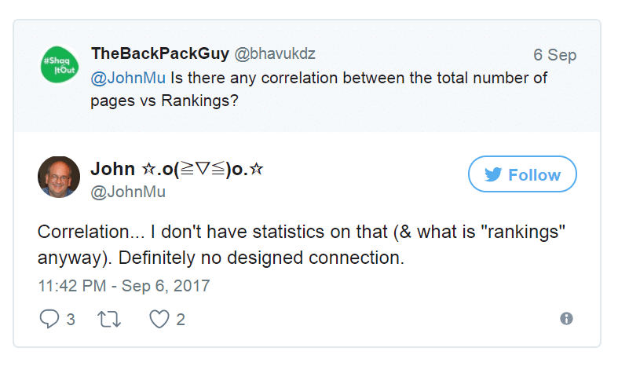
Task: Click the Twitter bird icon in Follow
Action: [x=493, y=174]
